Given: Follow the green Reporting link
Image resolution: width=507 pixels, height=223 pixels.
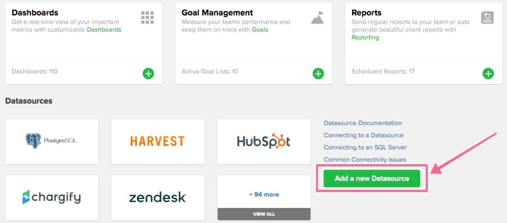Looking at the screenshot, I should tap(365, 37).
